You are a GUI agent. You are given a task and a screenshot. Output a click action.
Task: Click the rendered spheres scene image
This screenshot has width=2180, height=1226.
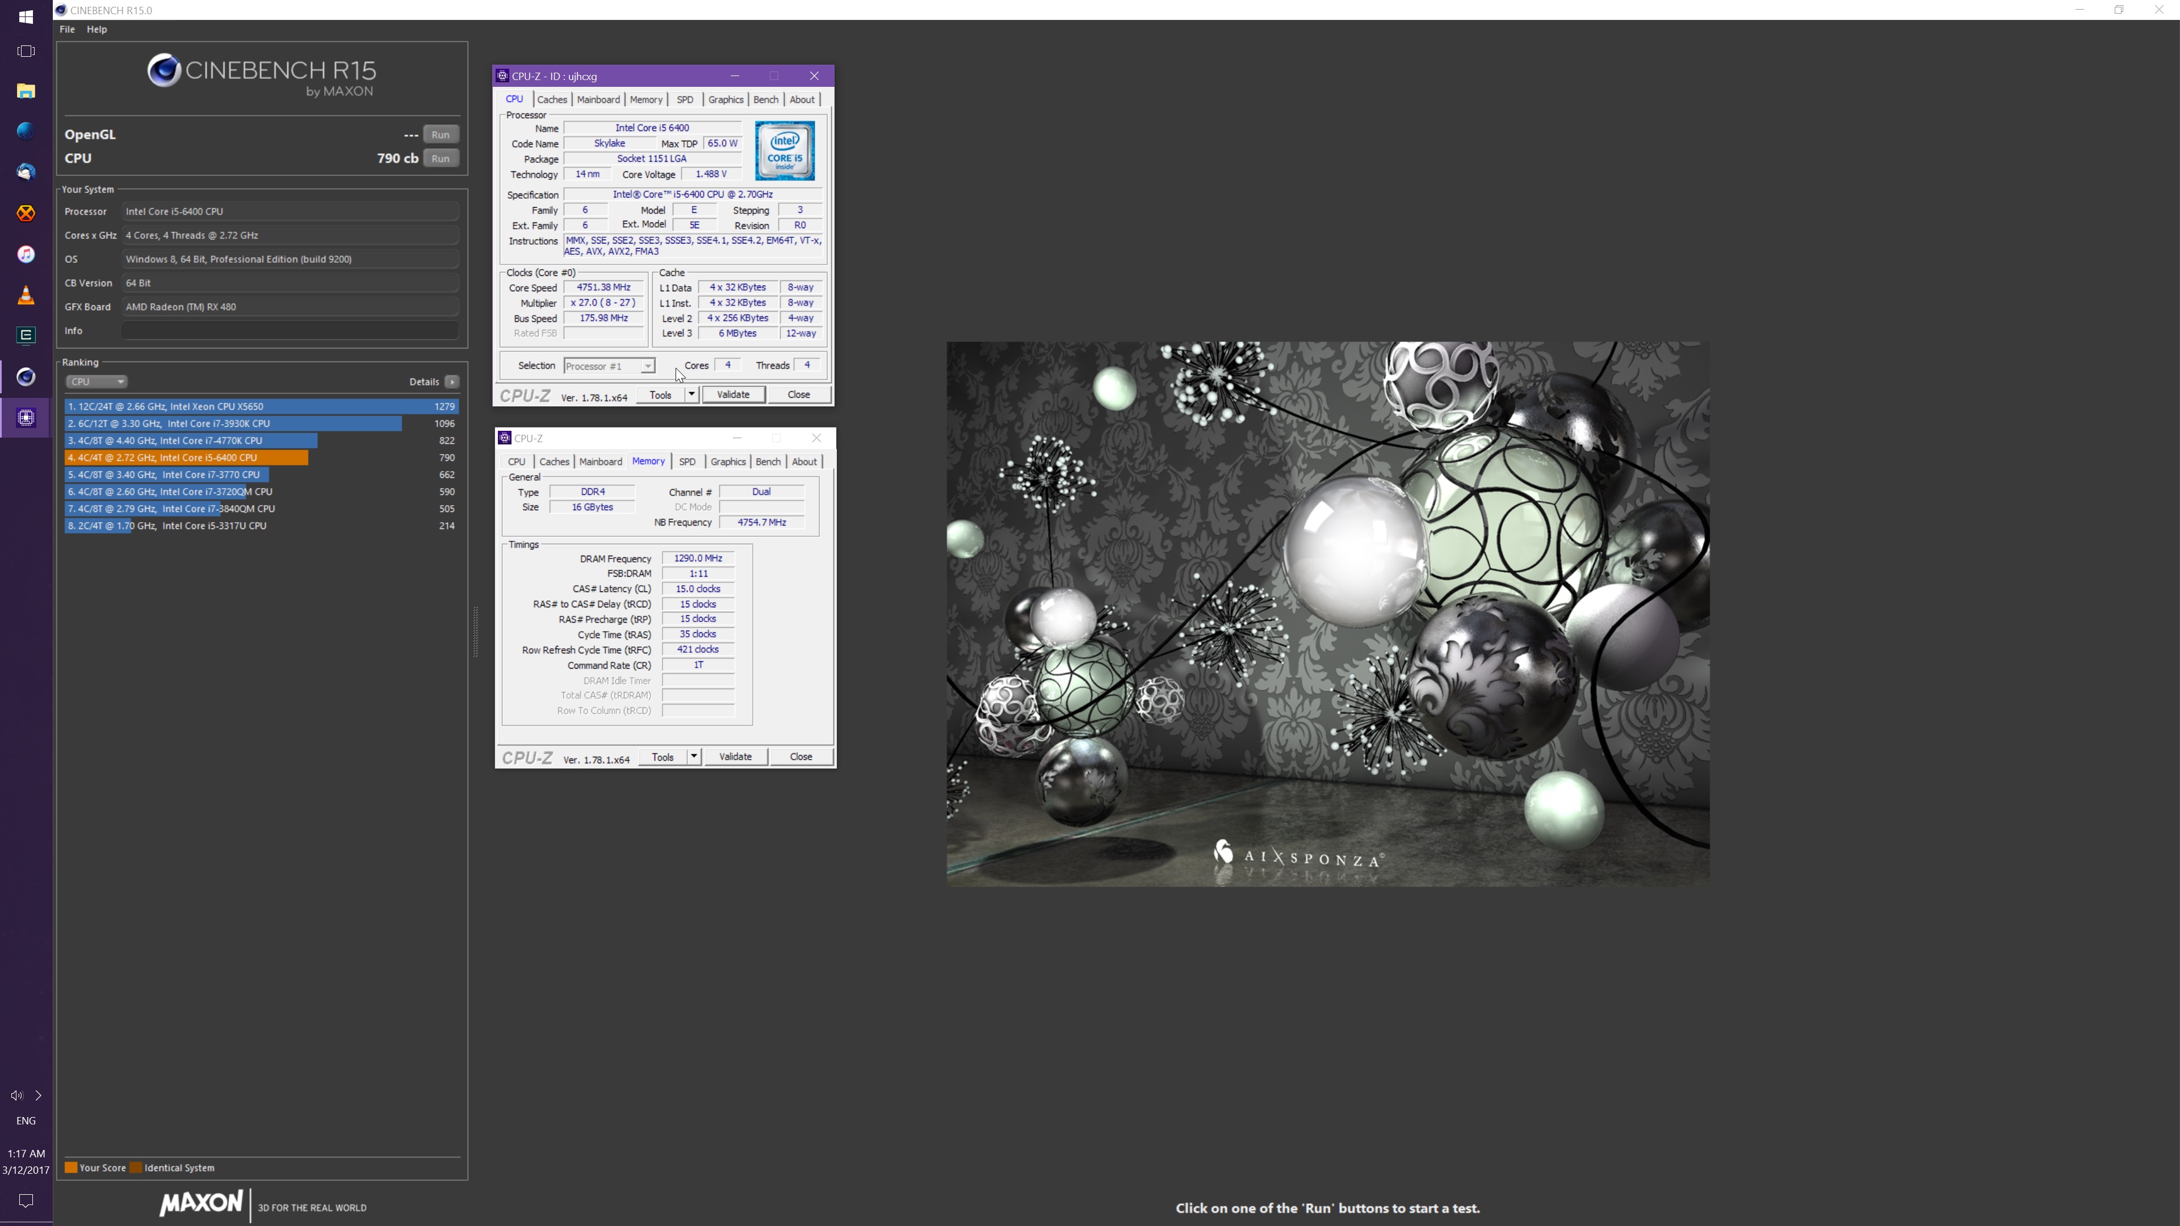(x=1328, y=614)
